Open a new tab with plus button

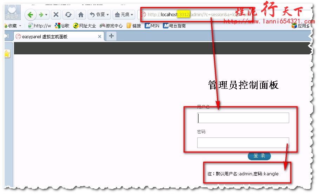point(111,36)
